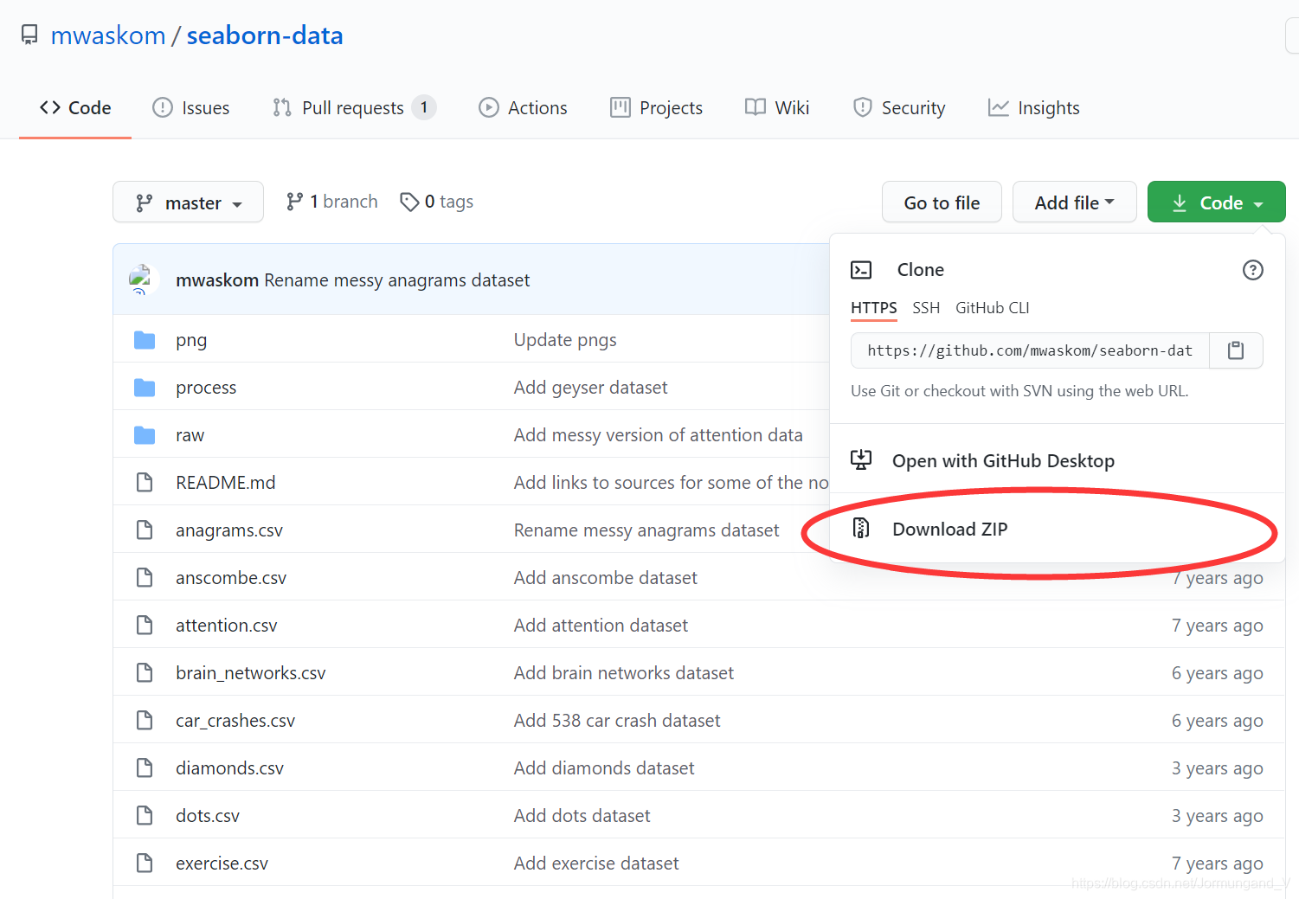Click the raw folder icon
This screenshot has height=899, width=1299.
pyautogui.click(x=145, y=435)
